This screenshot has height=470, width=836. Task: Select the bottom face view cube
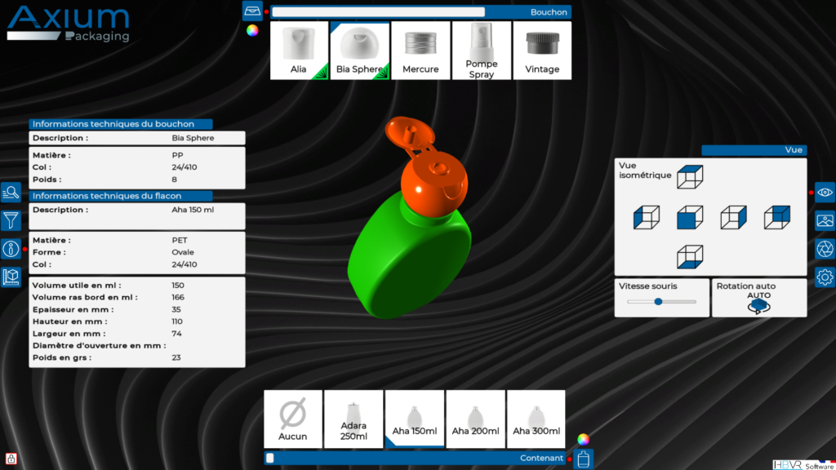(x=690, y=256)
